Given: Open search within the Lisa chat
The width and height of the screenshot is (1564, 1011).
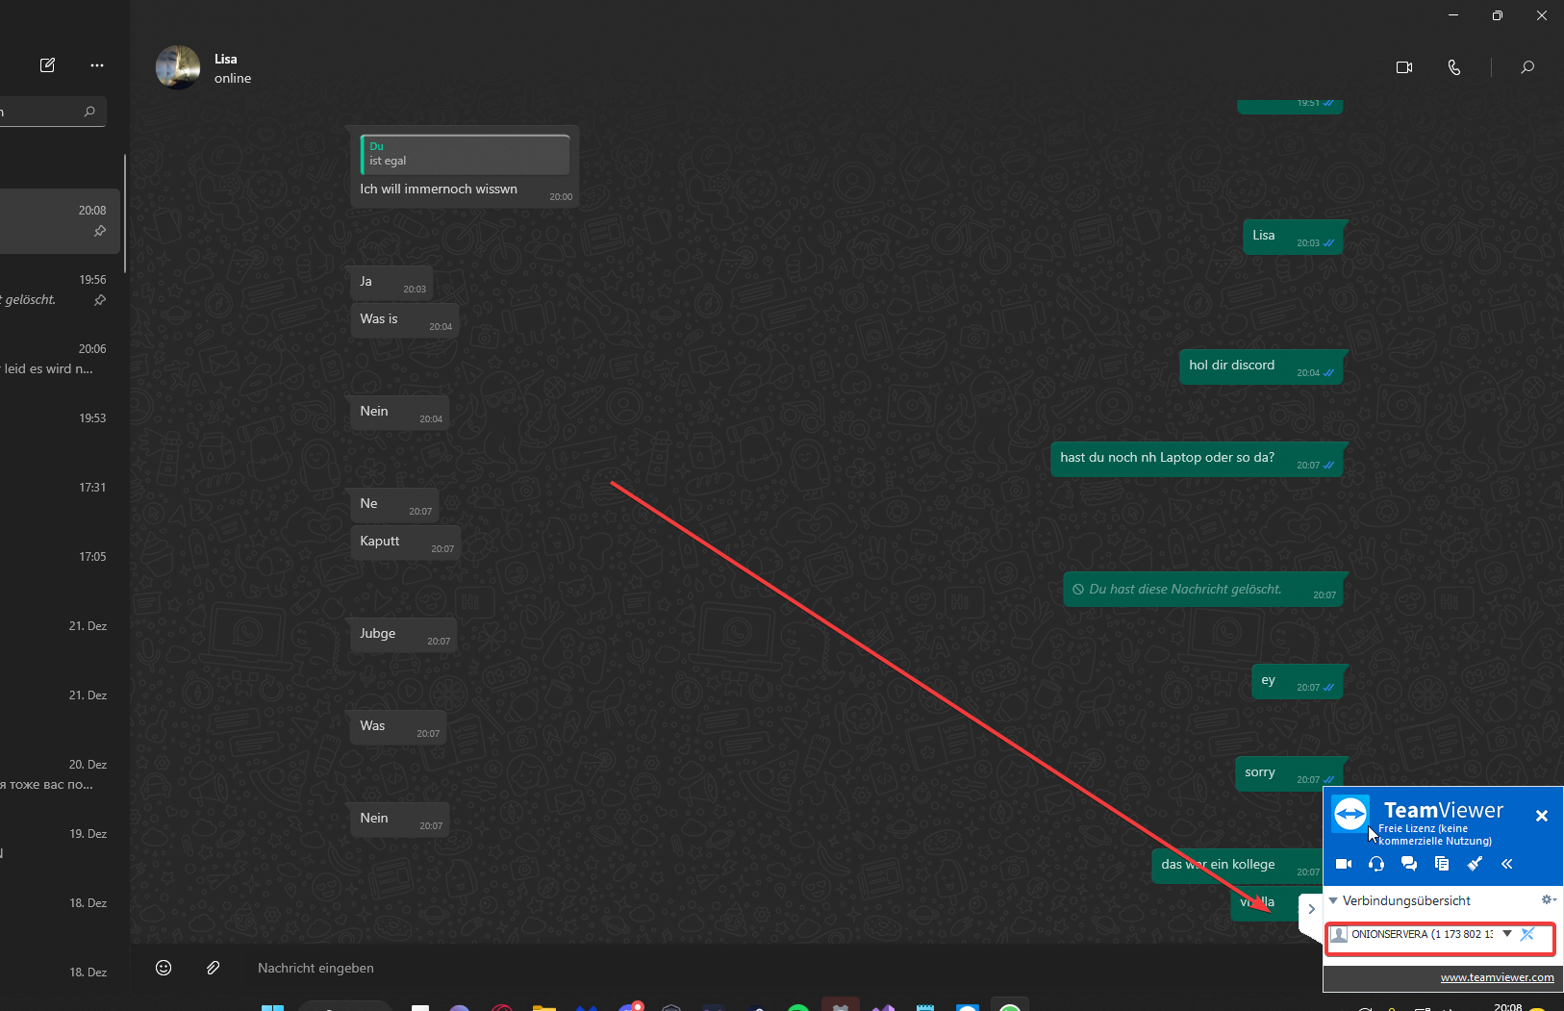Looking at the screenshot, I should pos(1526,67).
